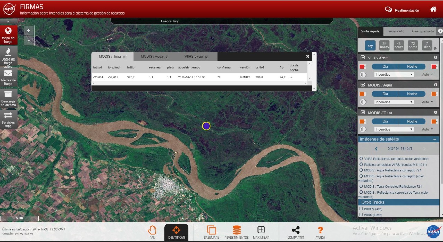Select VIIRS Reflectancia corregida radio button
Screen dimensions: 443x242
pyautogui.click(x=361, y=159)
